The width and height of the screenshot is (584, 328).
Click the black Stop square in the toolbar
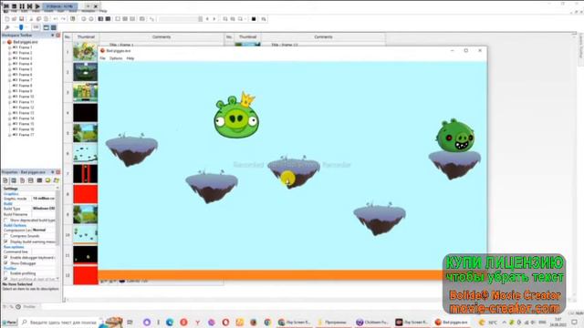(254, 19)
